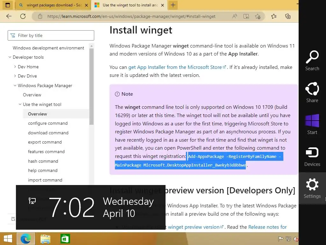Open the Devices charm

tap(312, 156)
